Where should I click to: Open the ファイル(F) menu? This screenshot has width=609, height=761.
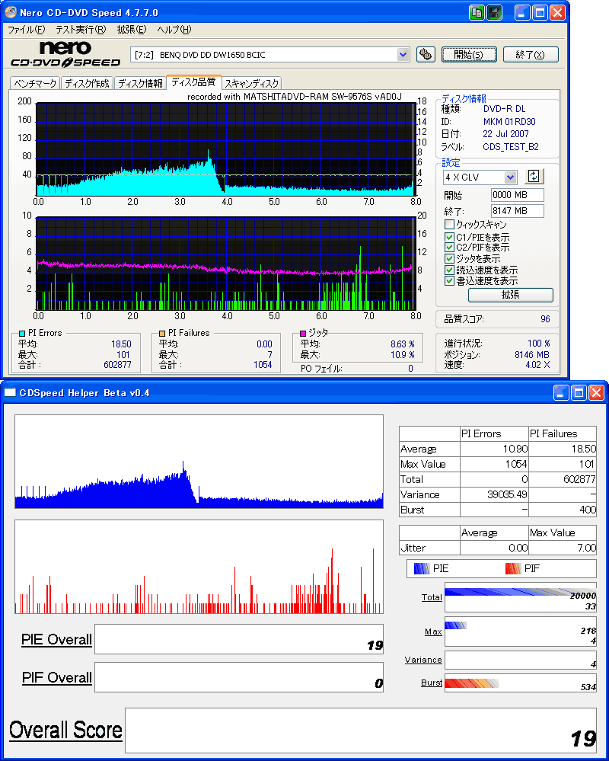pos(26,30)
